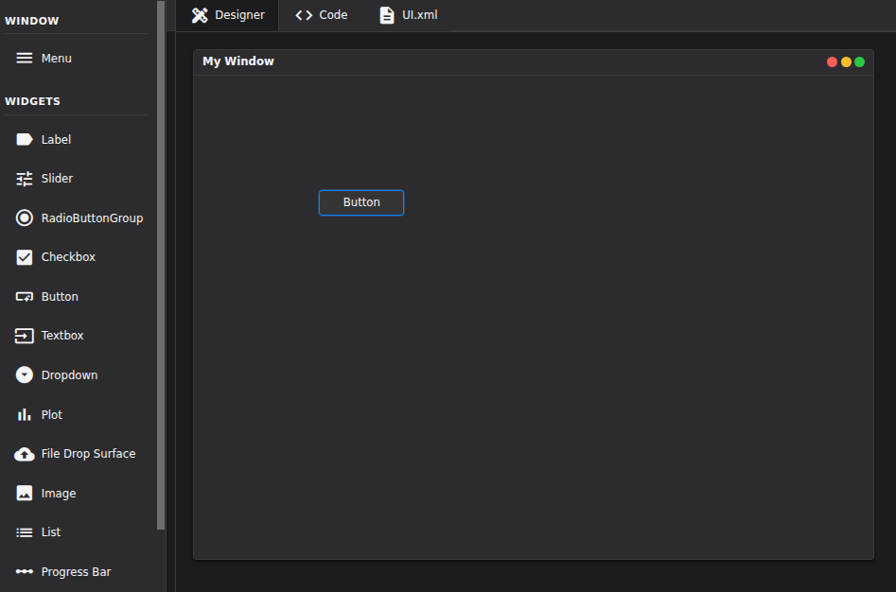The height and width of the screenshot is (592, 896).
Task: Click the Button placed on the canvas
Action: [x=361, y=201]
